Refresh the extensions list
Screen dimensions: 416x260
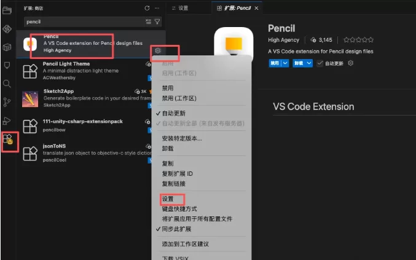pyautogui.click(x=147, y=8)
